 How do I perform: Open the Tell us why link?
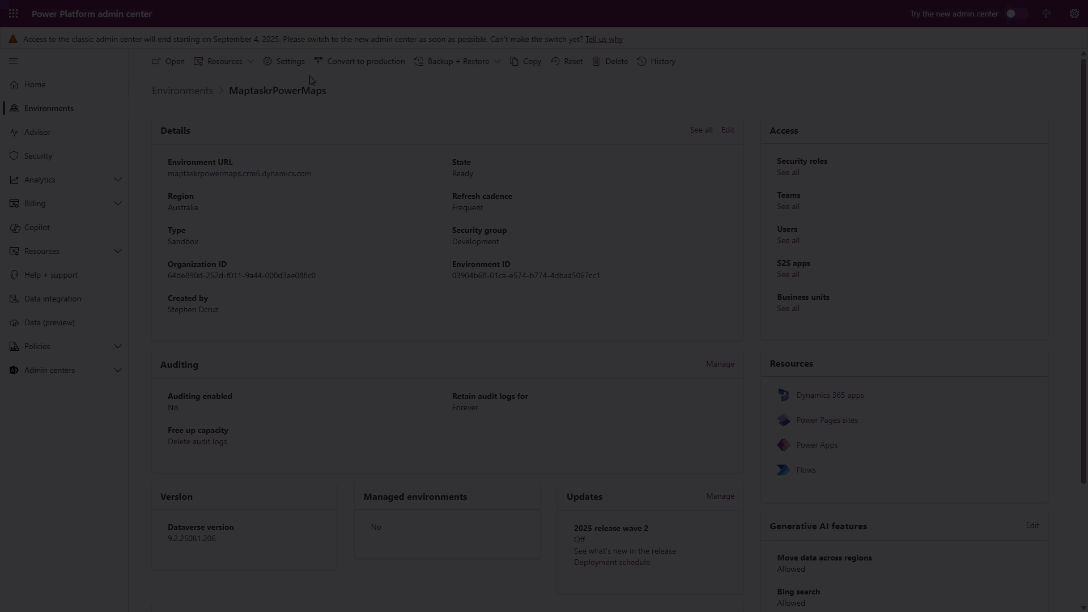click(x=602, y=39)
